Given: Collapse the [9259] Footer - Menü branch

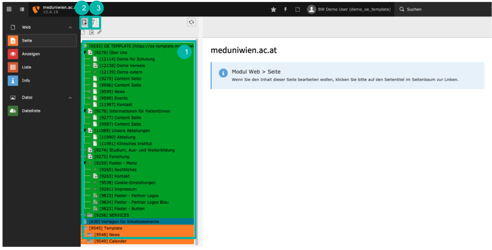Looking at the screenshot, I should 85,163.
